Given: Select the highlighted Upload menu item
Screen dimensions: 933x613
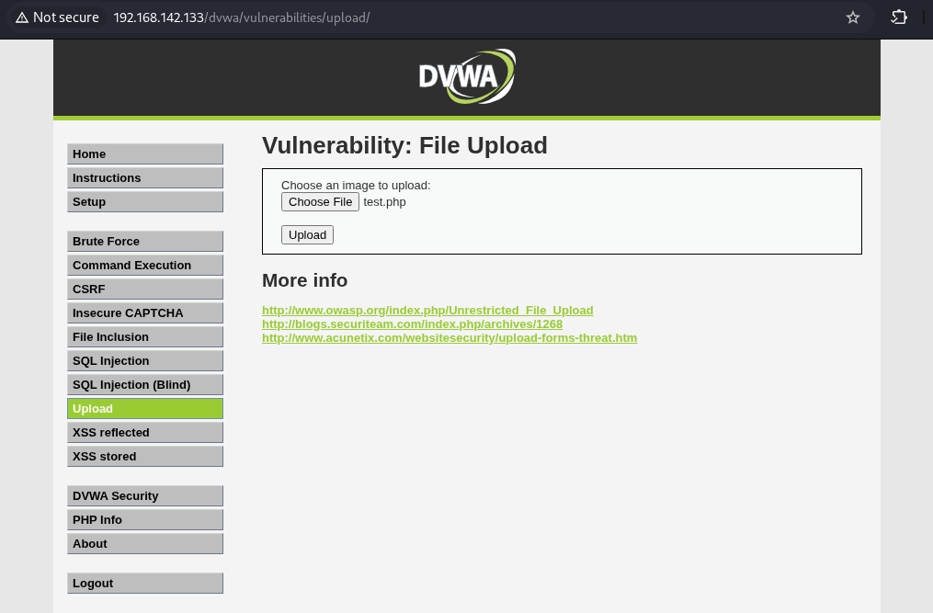Looking at the screenshot, I should (145, 409).
